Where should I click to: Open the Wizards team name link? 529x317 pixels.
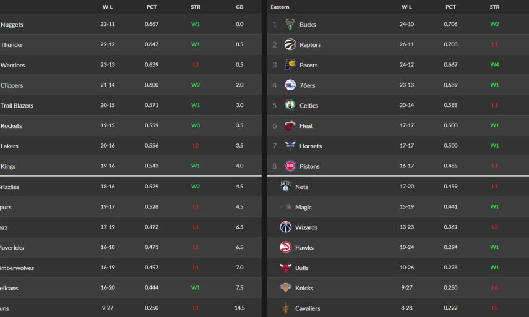click(x=306, y=227)
